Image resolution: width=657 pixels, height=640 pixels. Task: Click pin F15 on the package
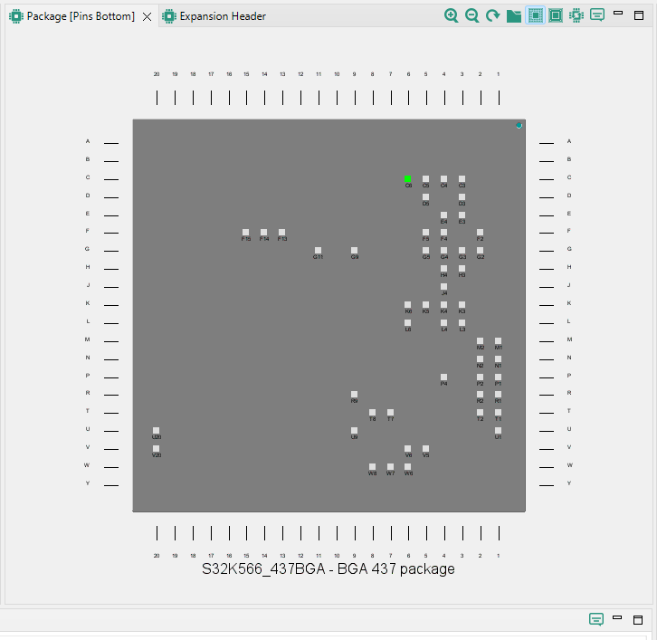click(x=245, y=233)
